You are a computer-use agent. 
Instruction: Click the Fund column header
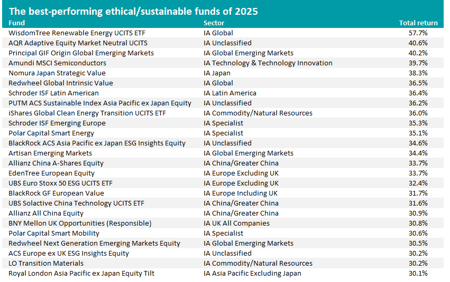tap(17, 23)
